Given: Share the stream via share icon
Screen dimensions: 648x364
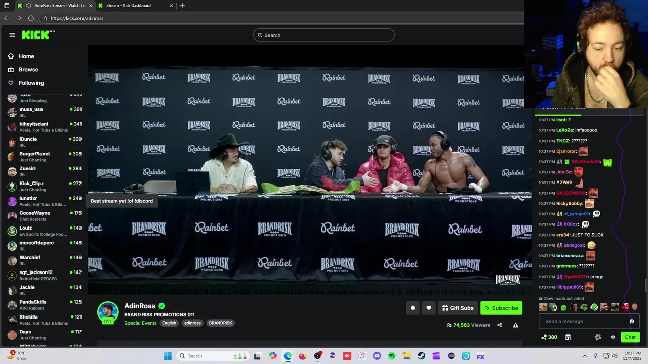Looking at the screenshot, I should pos(499,325).
